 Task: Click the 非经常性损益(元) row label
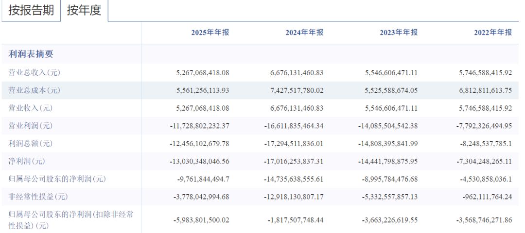(38, 197)
